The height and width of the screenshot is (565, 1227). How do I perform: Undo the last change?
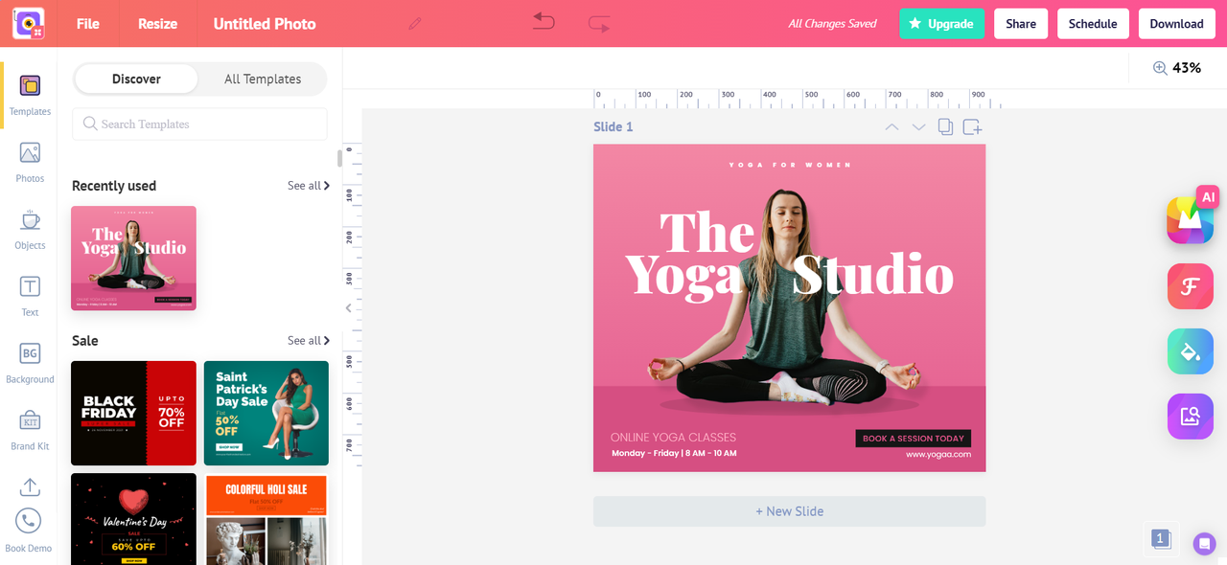pyautogui.click(x=544, y=23)
